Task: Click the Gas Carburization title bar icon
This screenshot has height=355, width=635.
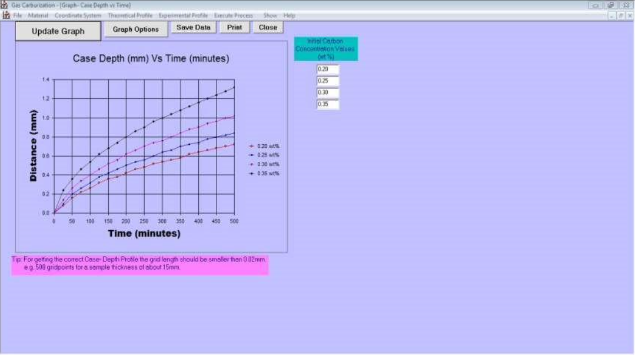Action: click(x=5, y=5)
